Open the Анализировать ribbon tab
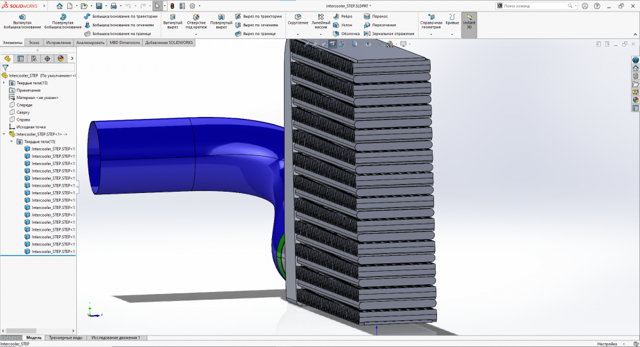The width and height of the screenshot is (640, 347). pyautogui.click(x=90, y=43)
